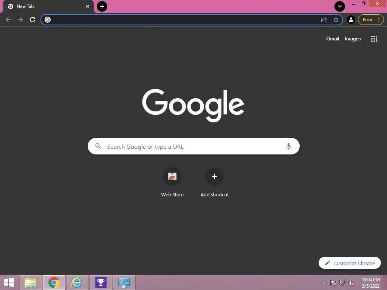Screen dimensions: 387x290
Task: Launch Internet Explorer from the taskbar
Action: pos(77,282)
